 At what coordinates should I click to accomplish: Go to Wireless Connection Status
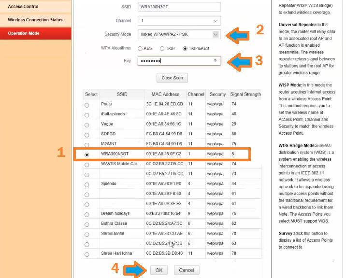(35, 20)
